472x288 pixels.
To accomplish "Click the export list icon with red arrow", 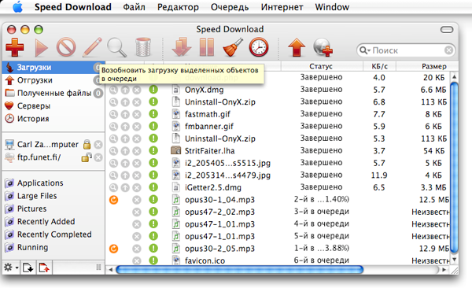I will click(44, 268).
